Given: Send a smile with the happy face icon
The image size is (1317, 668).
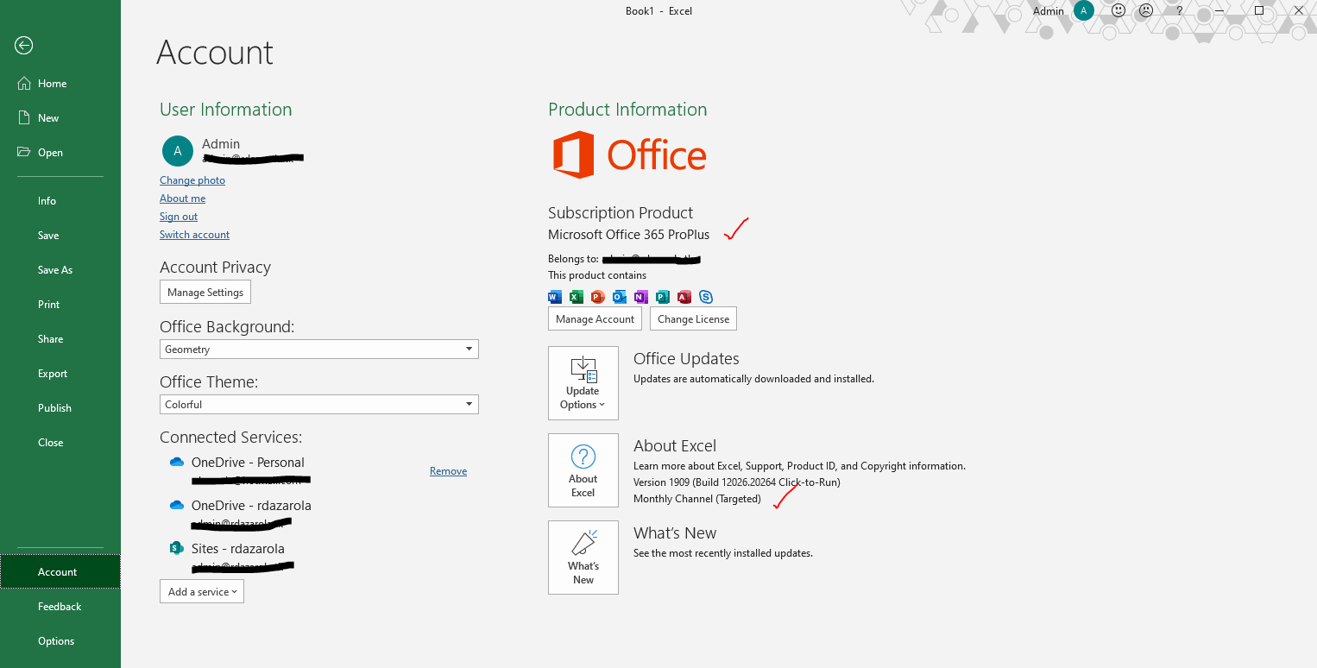Looking at the screenshot, I should (x=1119, y=10).
